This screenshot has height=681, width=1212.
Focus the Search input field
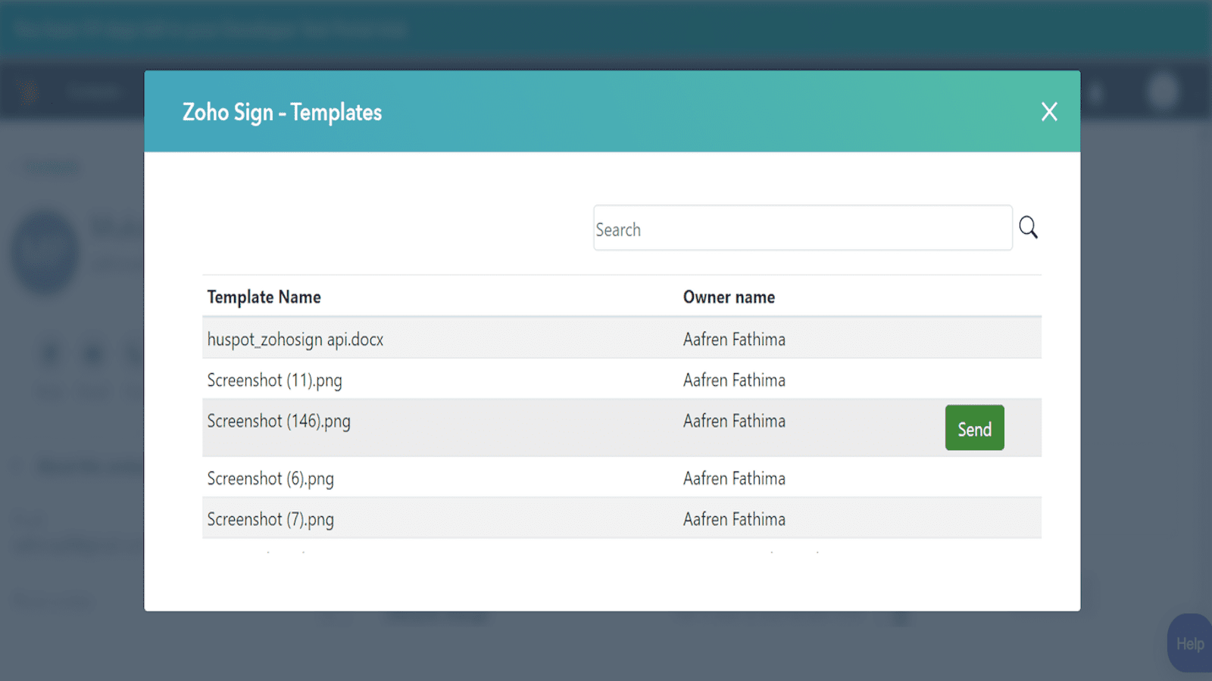(803, 228)
